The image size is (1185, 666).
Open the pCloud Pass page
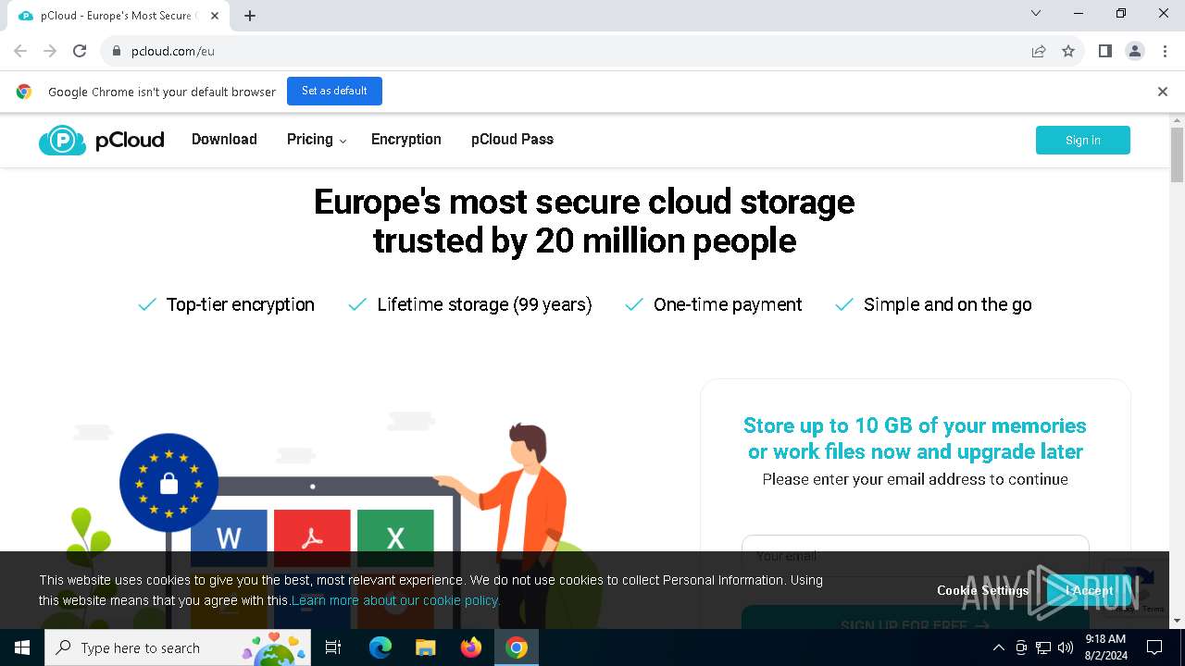tap(512, 140)
